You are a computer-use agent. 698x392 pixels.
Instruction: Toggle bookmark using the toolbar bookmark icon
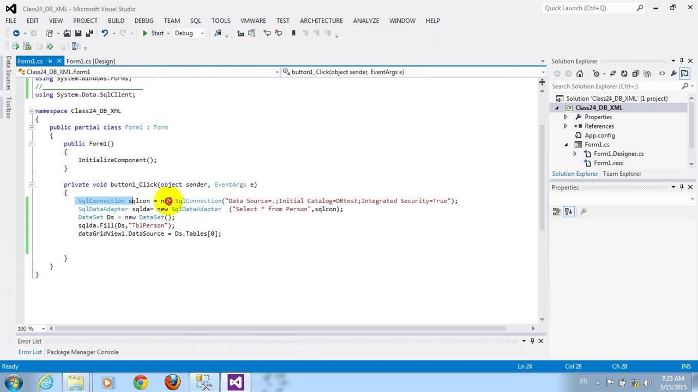point(293,33)
